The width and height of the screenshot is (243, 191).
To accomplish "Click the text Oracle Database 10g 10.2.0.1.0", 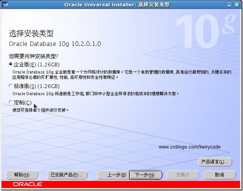I will tap(55, 44).
